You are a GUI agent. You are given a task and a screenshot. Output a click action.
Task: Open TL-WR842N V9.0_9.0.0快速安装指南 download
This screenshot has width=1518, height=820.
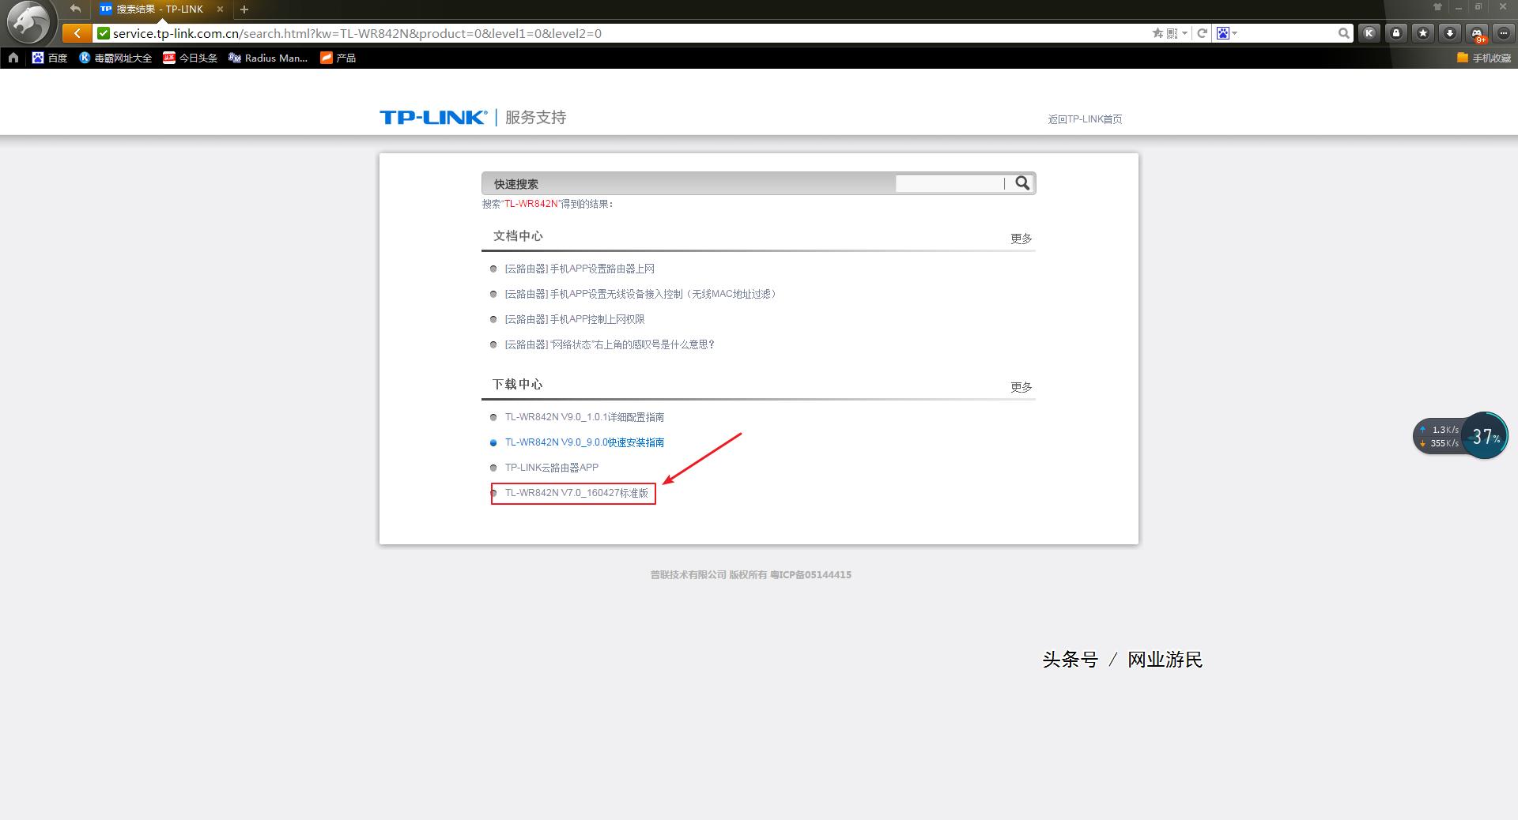point(584,442)
